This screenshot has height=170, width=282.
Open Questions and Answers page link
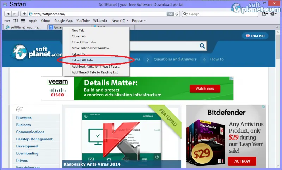(175, 59)
